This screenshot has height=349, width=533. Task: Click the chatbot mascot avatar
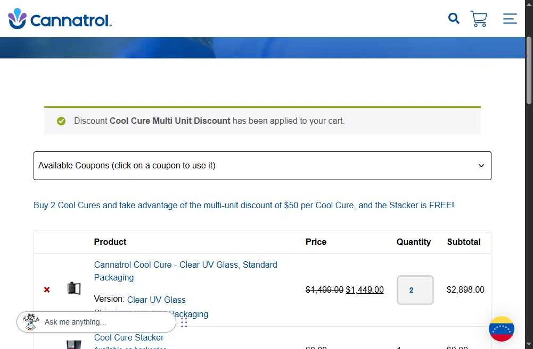(30, 322)
